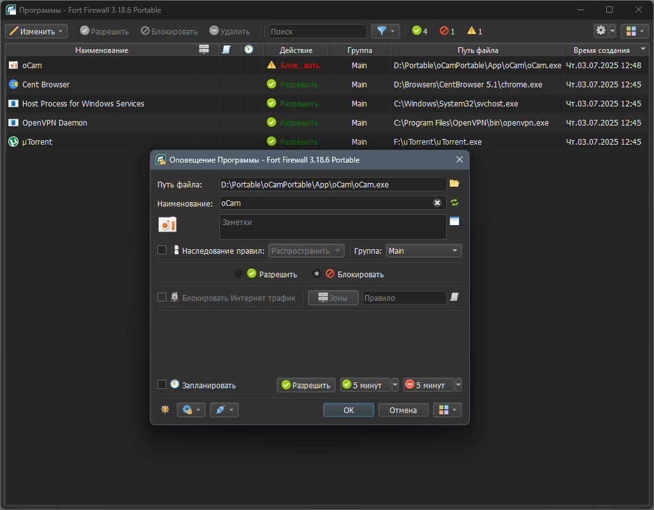Tick the Запланировать checkbox
Viewport: 654px width, 510px height.
coord(162,384)
